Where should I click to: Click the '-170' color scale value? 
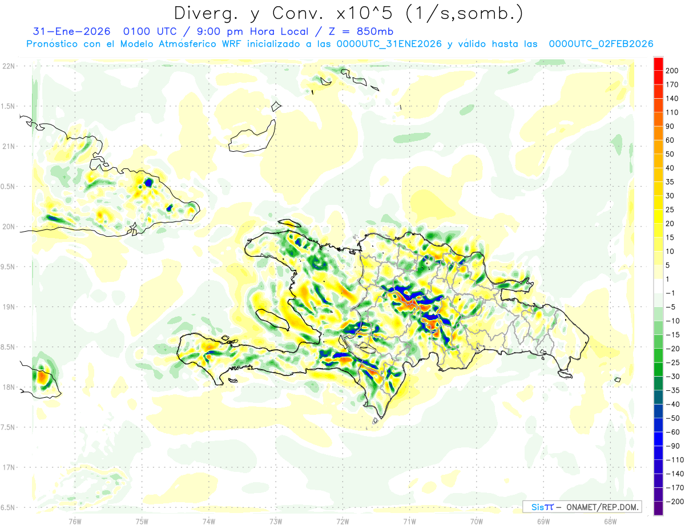tap(675, 488)
